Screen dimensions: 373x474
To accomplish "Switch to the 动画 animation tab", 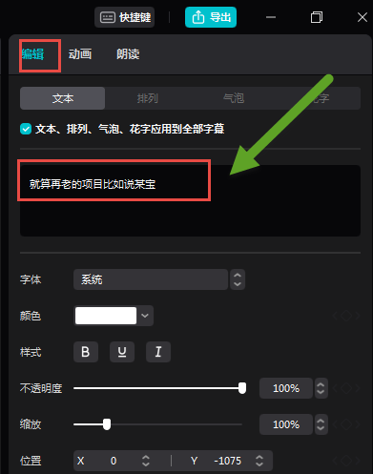I will (80, 54).
